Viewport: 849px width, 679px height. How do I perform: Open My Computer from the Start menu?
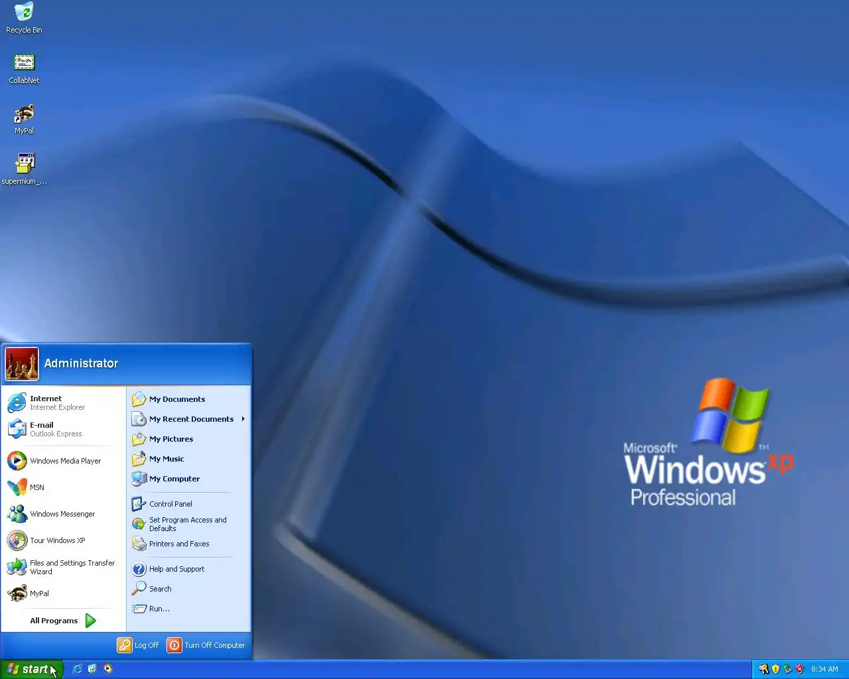[x=188, y=479]
